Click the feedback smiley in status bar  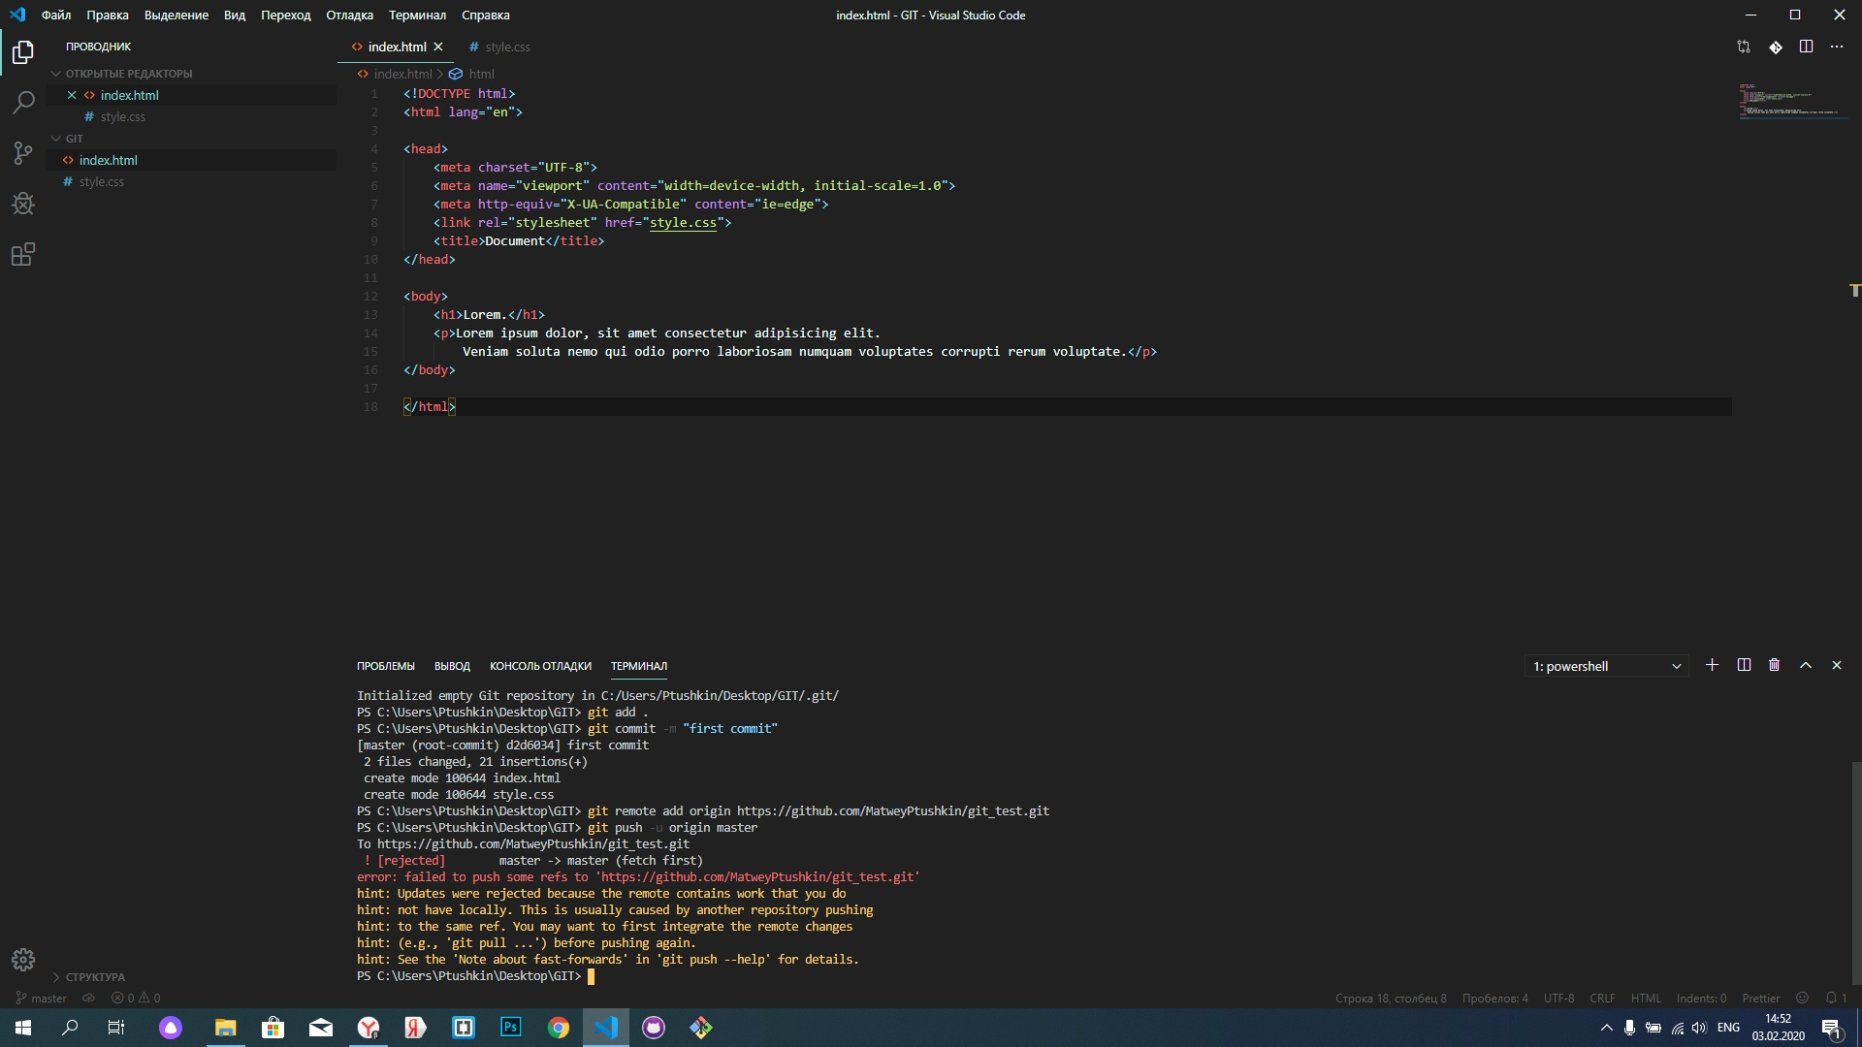pos(1803,998)
